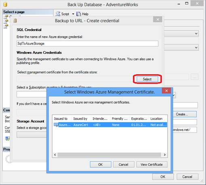Focus the Azure storage credential name field
Screen dimensions: 206x185
(x=87, y=43)
